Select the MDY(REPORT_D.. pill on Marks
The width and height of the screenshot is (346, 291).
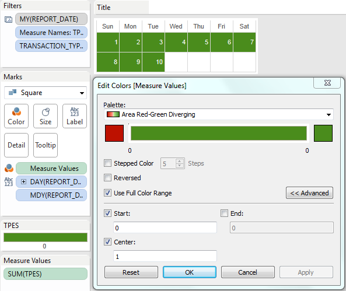coord(51,195)
